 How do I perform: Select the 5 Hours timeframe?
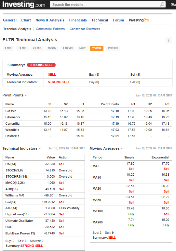tap(68, 48)
